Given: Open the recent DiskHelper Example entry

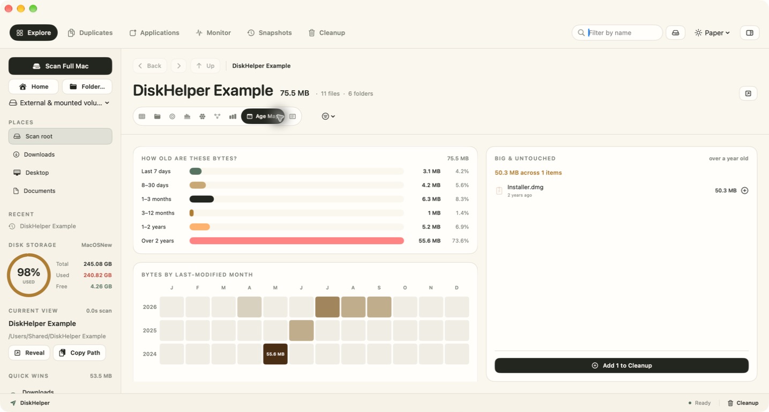Looking at the screenshot, I should coord(43,226).
